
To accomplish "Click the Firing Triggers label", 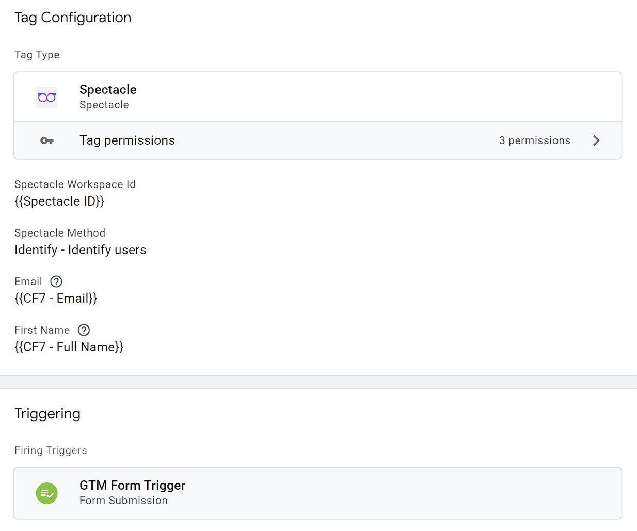I will 51,450.
